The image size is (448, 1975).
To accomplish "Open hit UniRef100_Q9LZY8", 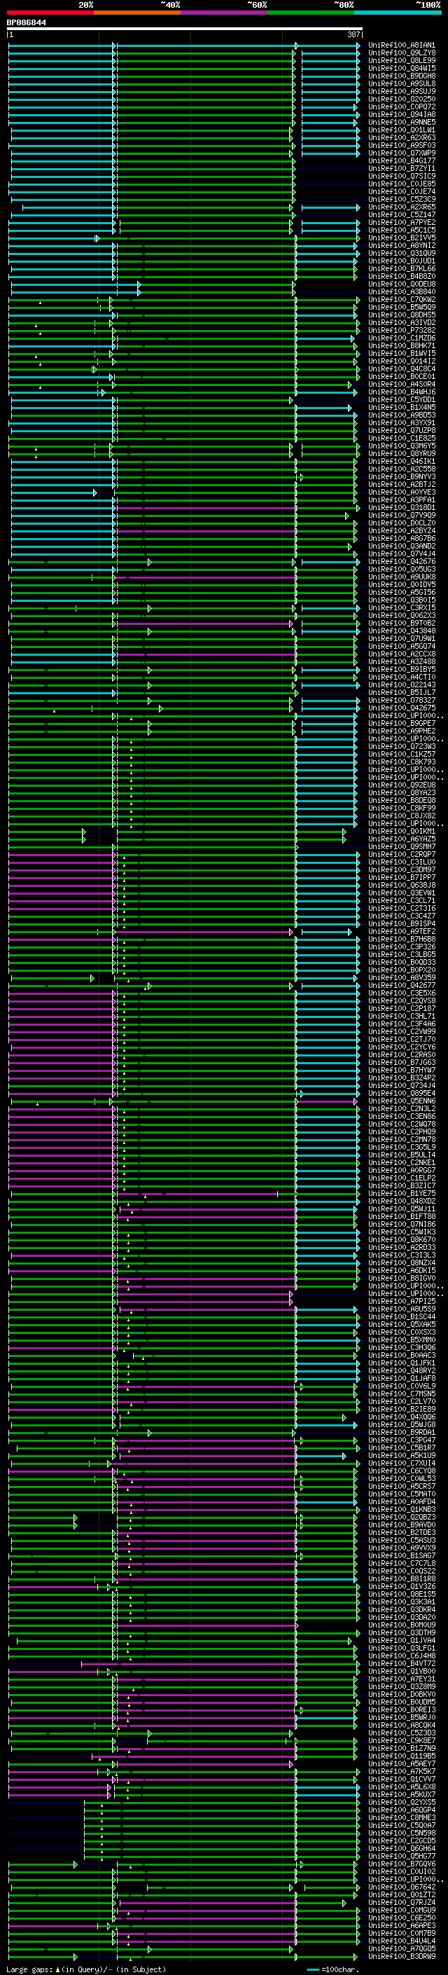I will pos(402,53).
